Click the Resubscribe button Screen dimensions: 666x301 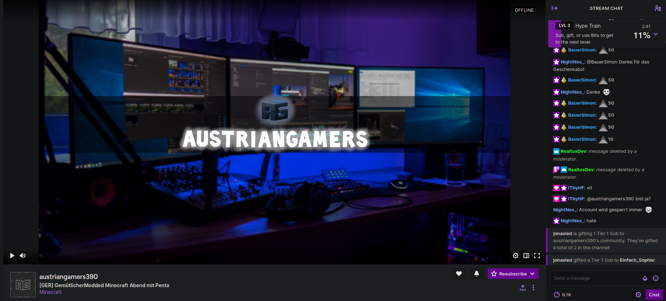pyautogui.click(x=513, y=274)
